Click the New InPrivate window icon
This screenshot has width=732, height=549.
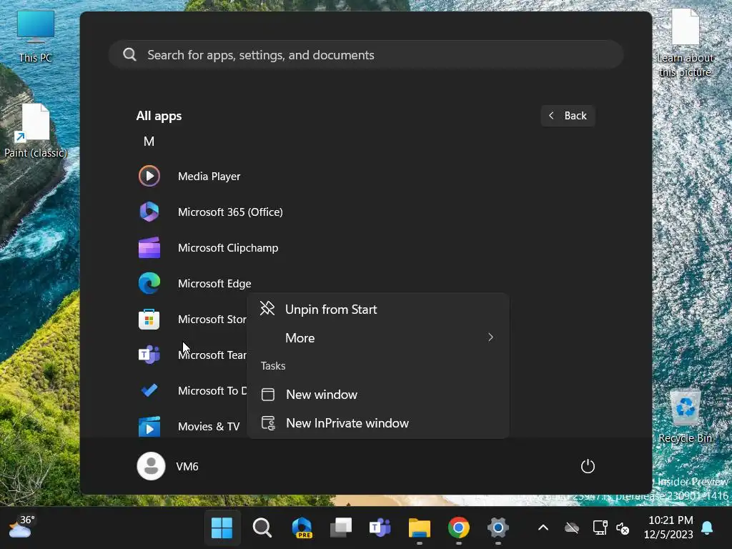click(269, 423)
